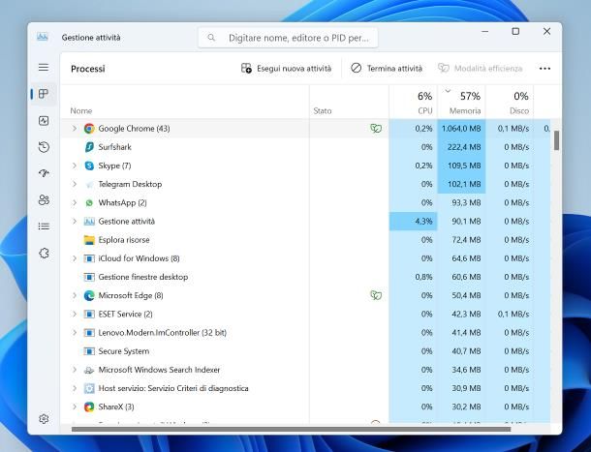Screen dimensions: 591x452
Task: Click the 4,3% CPU cell
Action: point(413,221)
